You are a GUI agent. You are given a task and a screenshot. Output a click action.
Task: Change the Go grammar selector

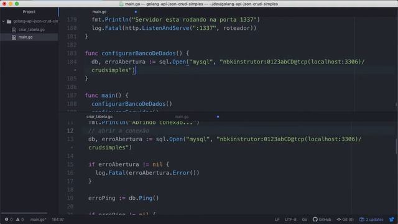(x=304, y=220)
